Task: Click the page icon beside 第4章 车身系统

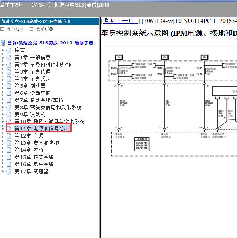Action: click(x=9, y=79)
